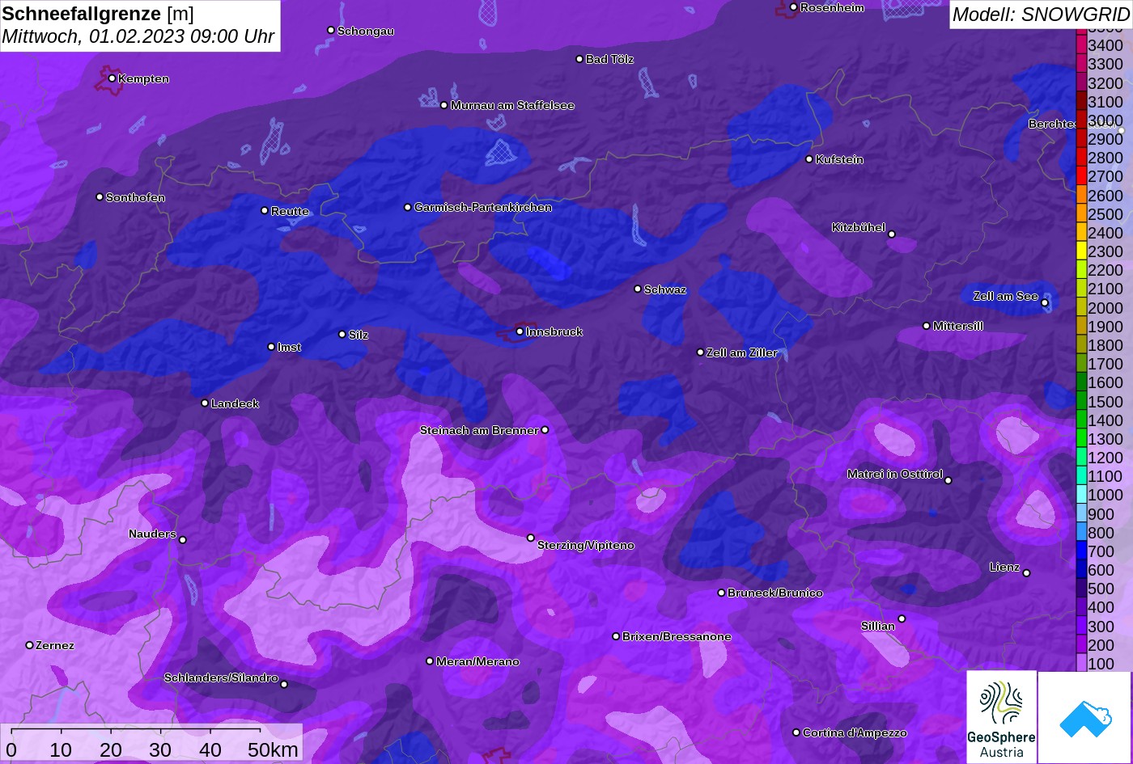Select the 1800 m olive legend swatch

1081,345
